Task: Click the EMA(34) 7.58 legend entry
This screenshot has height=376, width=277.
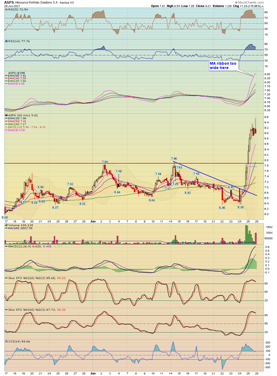Action: [17, 78]
